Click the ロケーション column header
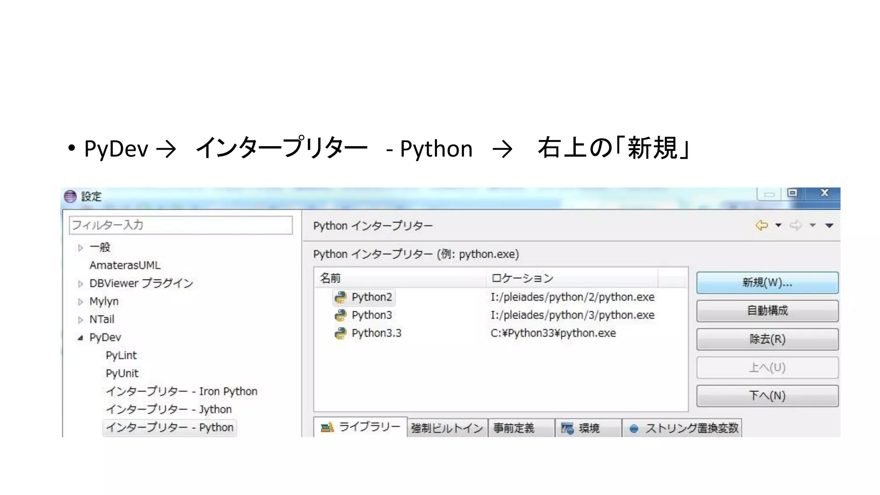Screen dimensions: 880x495 tap(572, 278)
